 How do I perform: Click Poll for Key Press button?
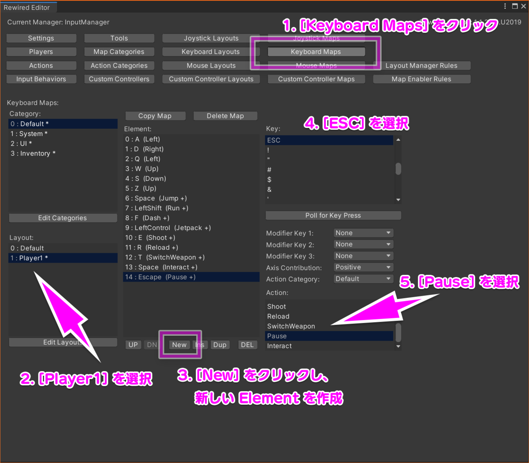coord(333,215)
